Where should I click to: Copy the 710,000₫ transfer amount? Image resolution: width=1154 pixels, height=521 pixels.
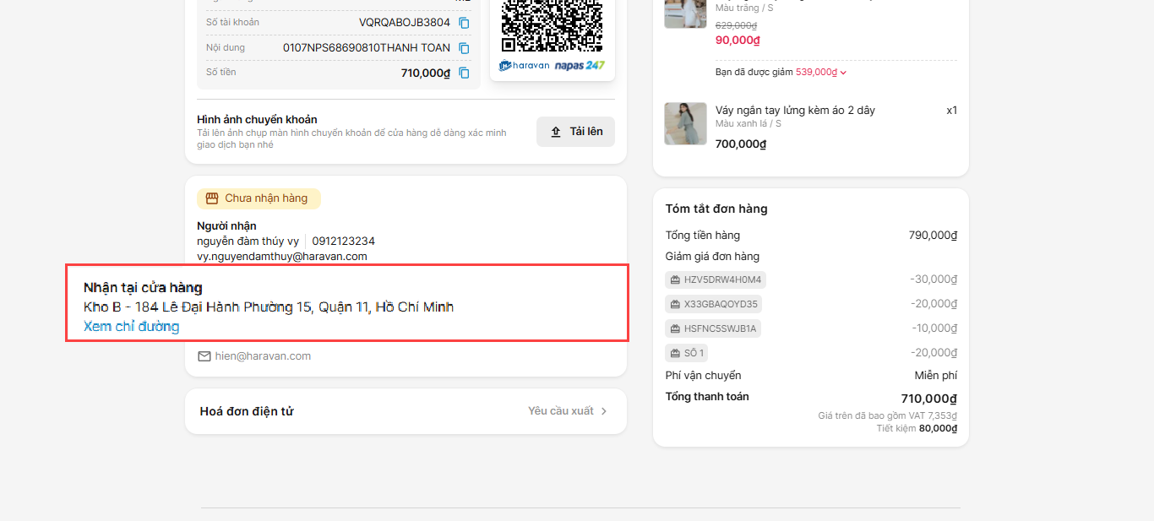pos(464,73)
